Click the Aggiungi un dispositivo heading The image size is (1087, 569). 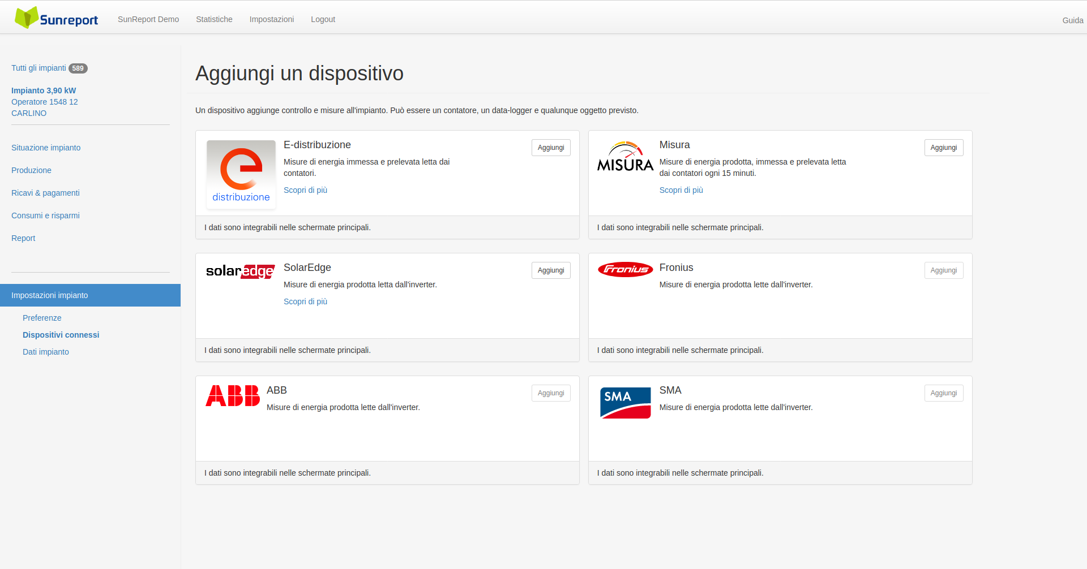coord(299,74)
